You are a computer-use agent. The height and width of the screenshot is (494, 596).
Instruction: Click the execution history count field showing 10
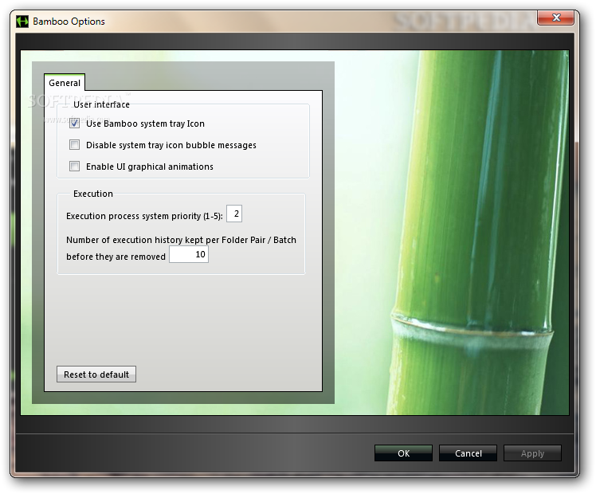coord(189,254)
